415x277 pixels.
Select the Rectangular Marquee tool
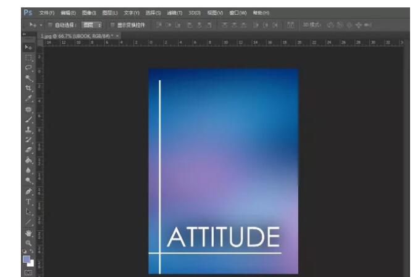[x=28, y=57]
